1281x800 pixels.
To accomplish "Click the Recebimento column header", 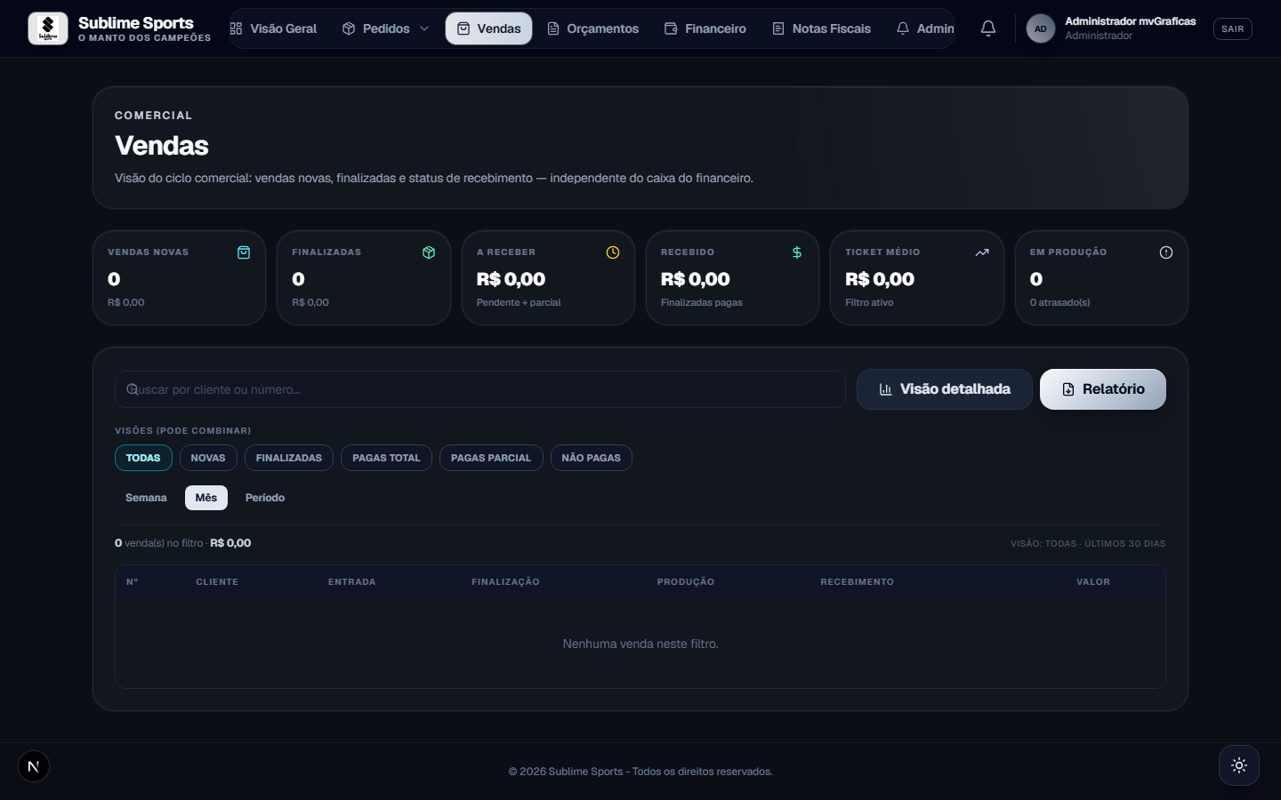I will [x=858, y=582].
